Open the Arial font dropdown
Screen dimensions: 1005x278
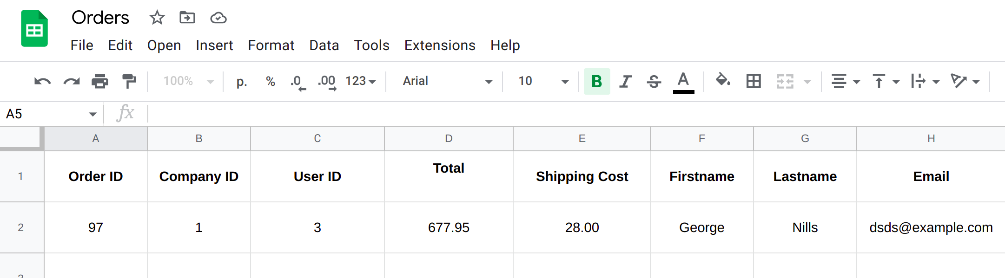pyautogui.click(x=447, y=81)
